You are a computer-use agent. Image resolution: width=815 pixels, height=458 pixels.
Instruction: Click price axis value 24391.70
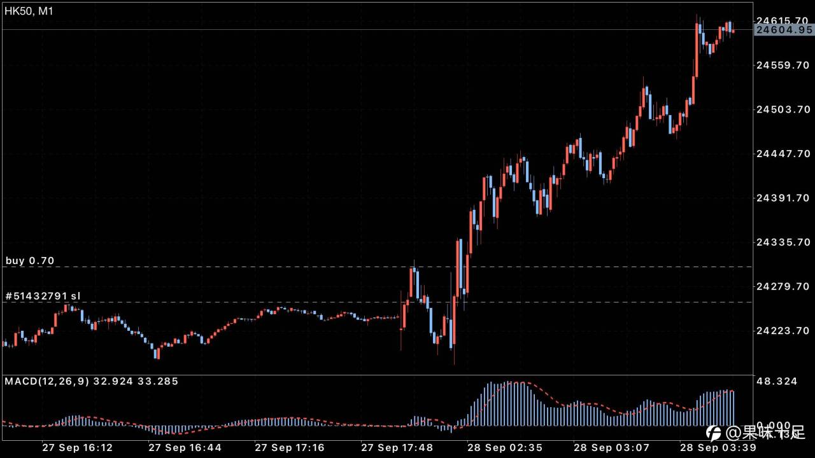click(783, 198)
